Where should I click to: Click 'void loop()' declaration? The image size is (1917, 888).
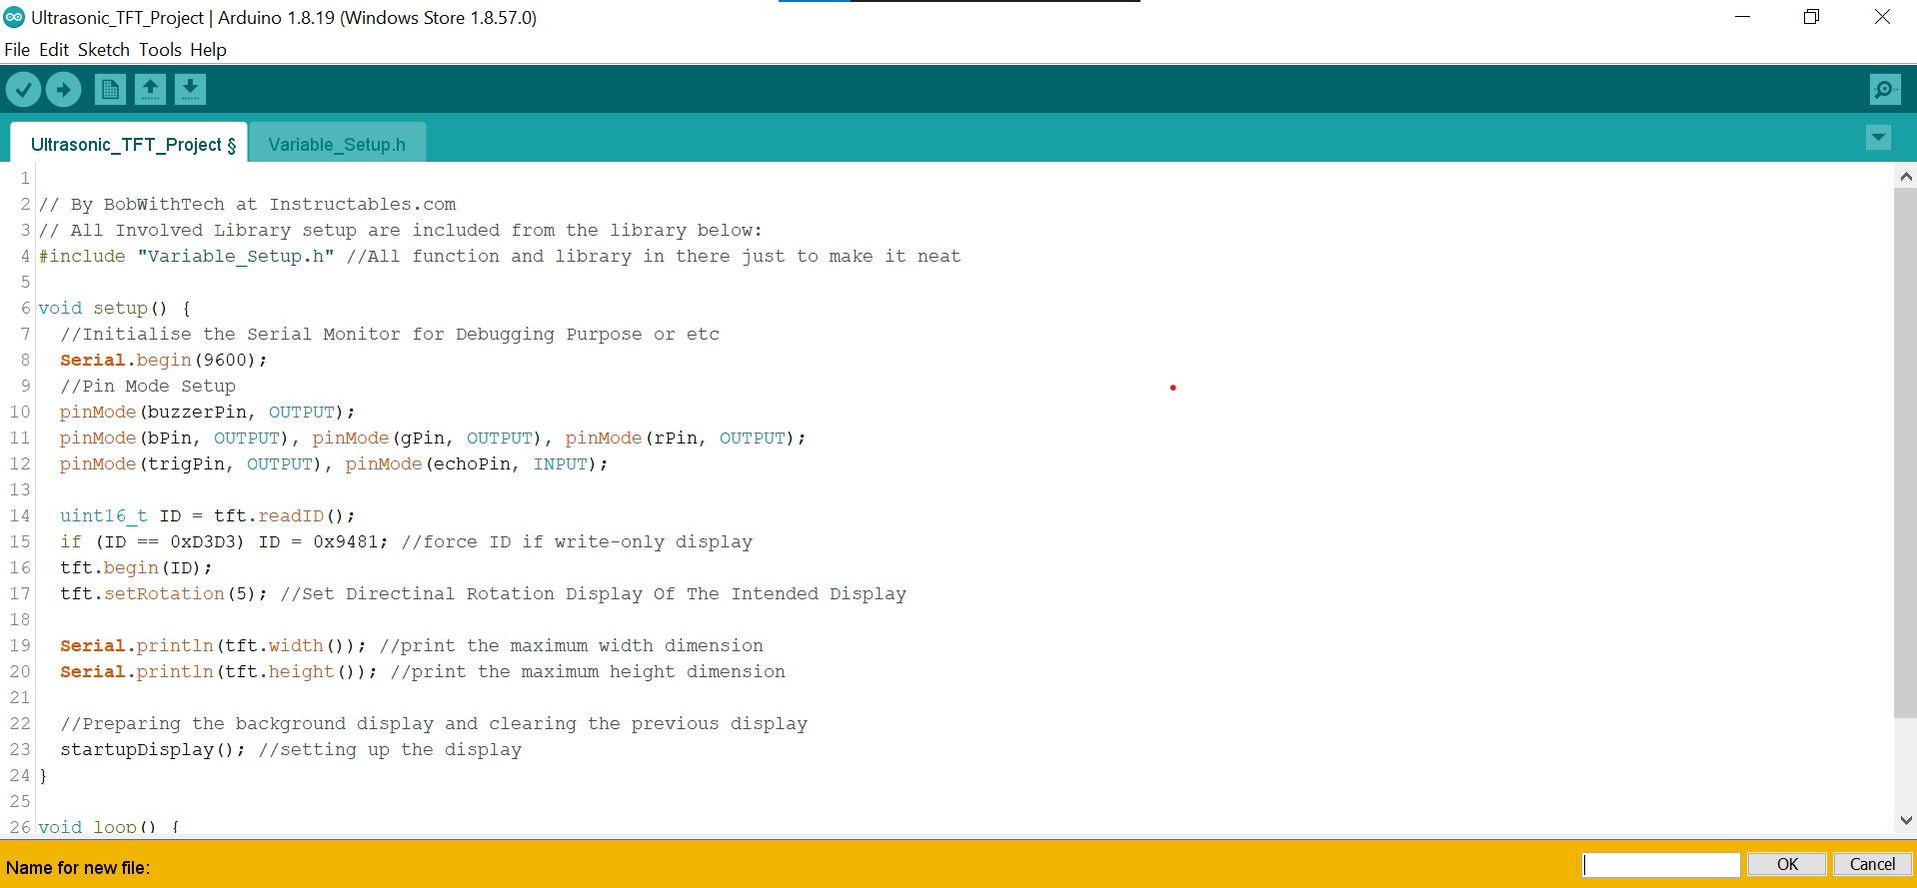point(97,827)
